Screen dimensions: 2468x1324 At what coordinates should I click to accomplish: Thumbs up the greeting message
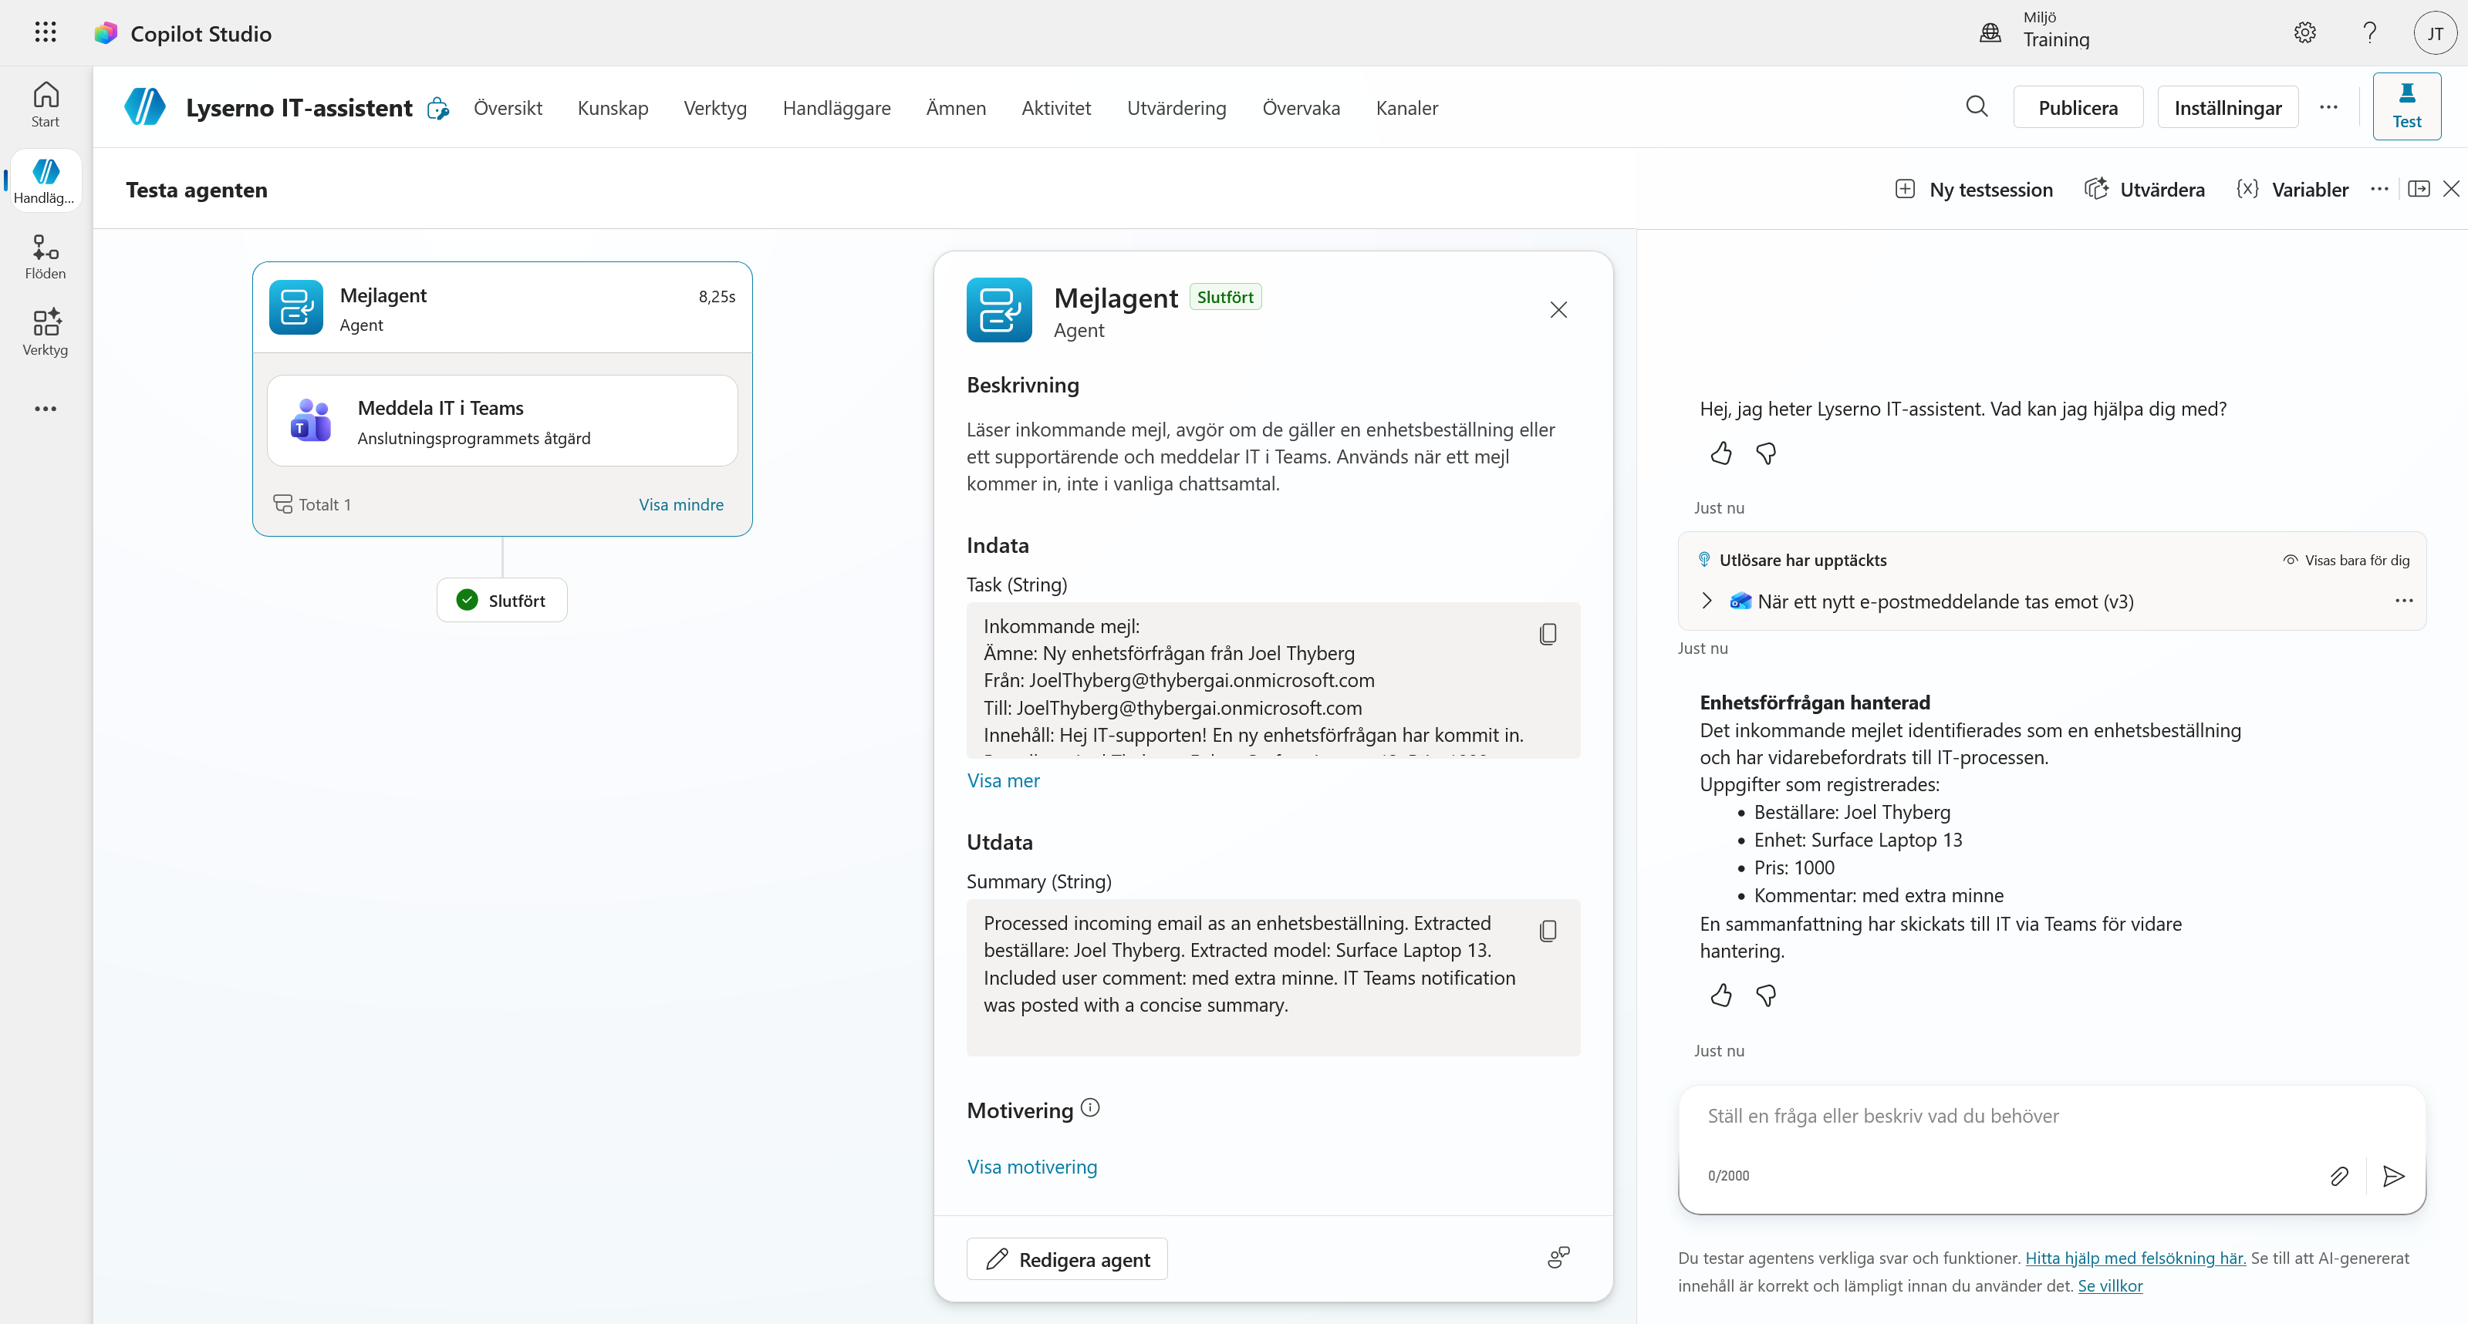coord(1720,453)
